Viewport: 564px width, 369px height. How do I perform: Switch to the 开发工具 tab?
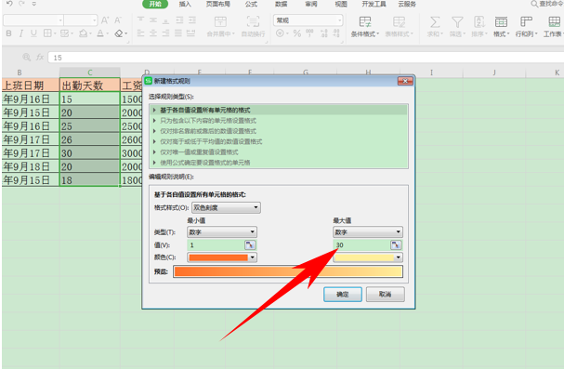pos(374,4)
